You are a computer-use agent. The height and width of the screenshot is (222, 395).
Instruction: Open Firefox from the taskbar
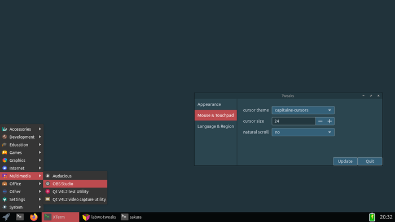(x=34, y=217)
